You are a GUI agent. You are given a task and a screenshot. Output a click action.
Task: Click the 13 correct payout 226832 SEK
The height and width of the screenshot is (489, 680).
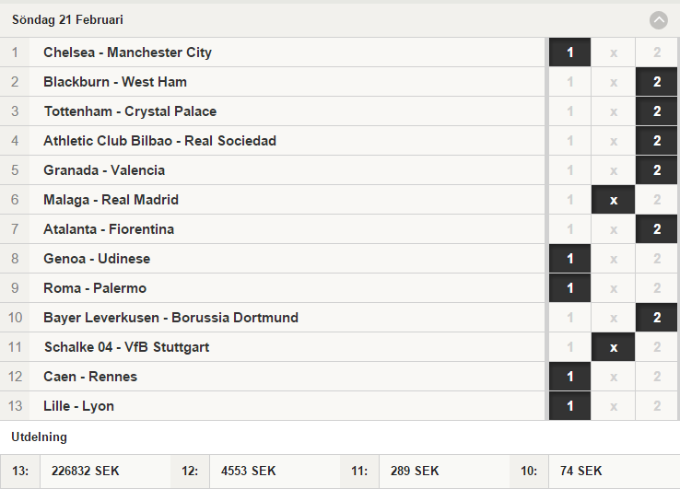click(x=85, y=471)
